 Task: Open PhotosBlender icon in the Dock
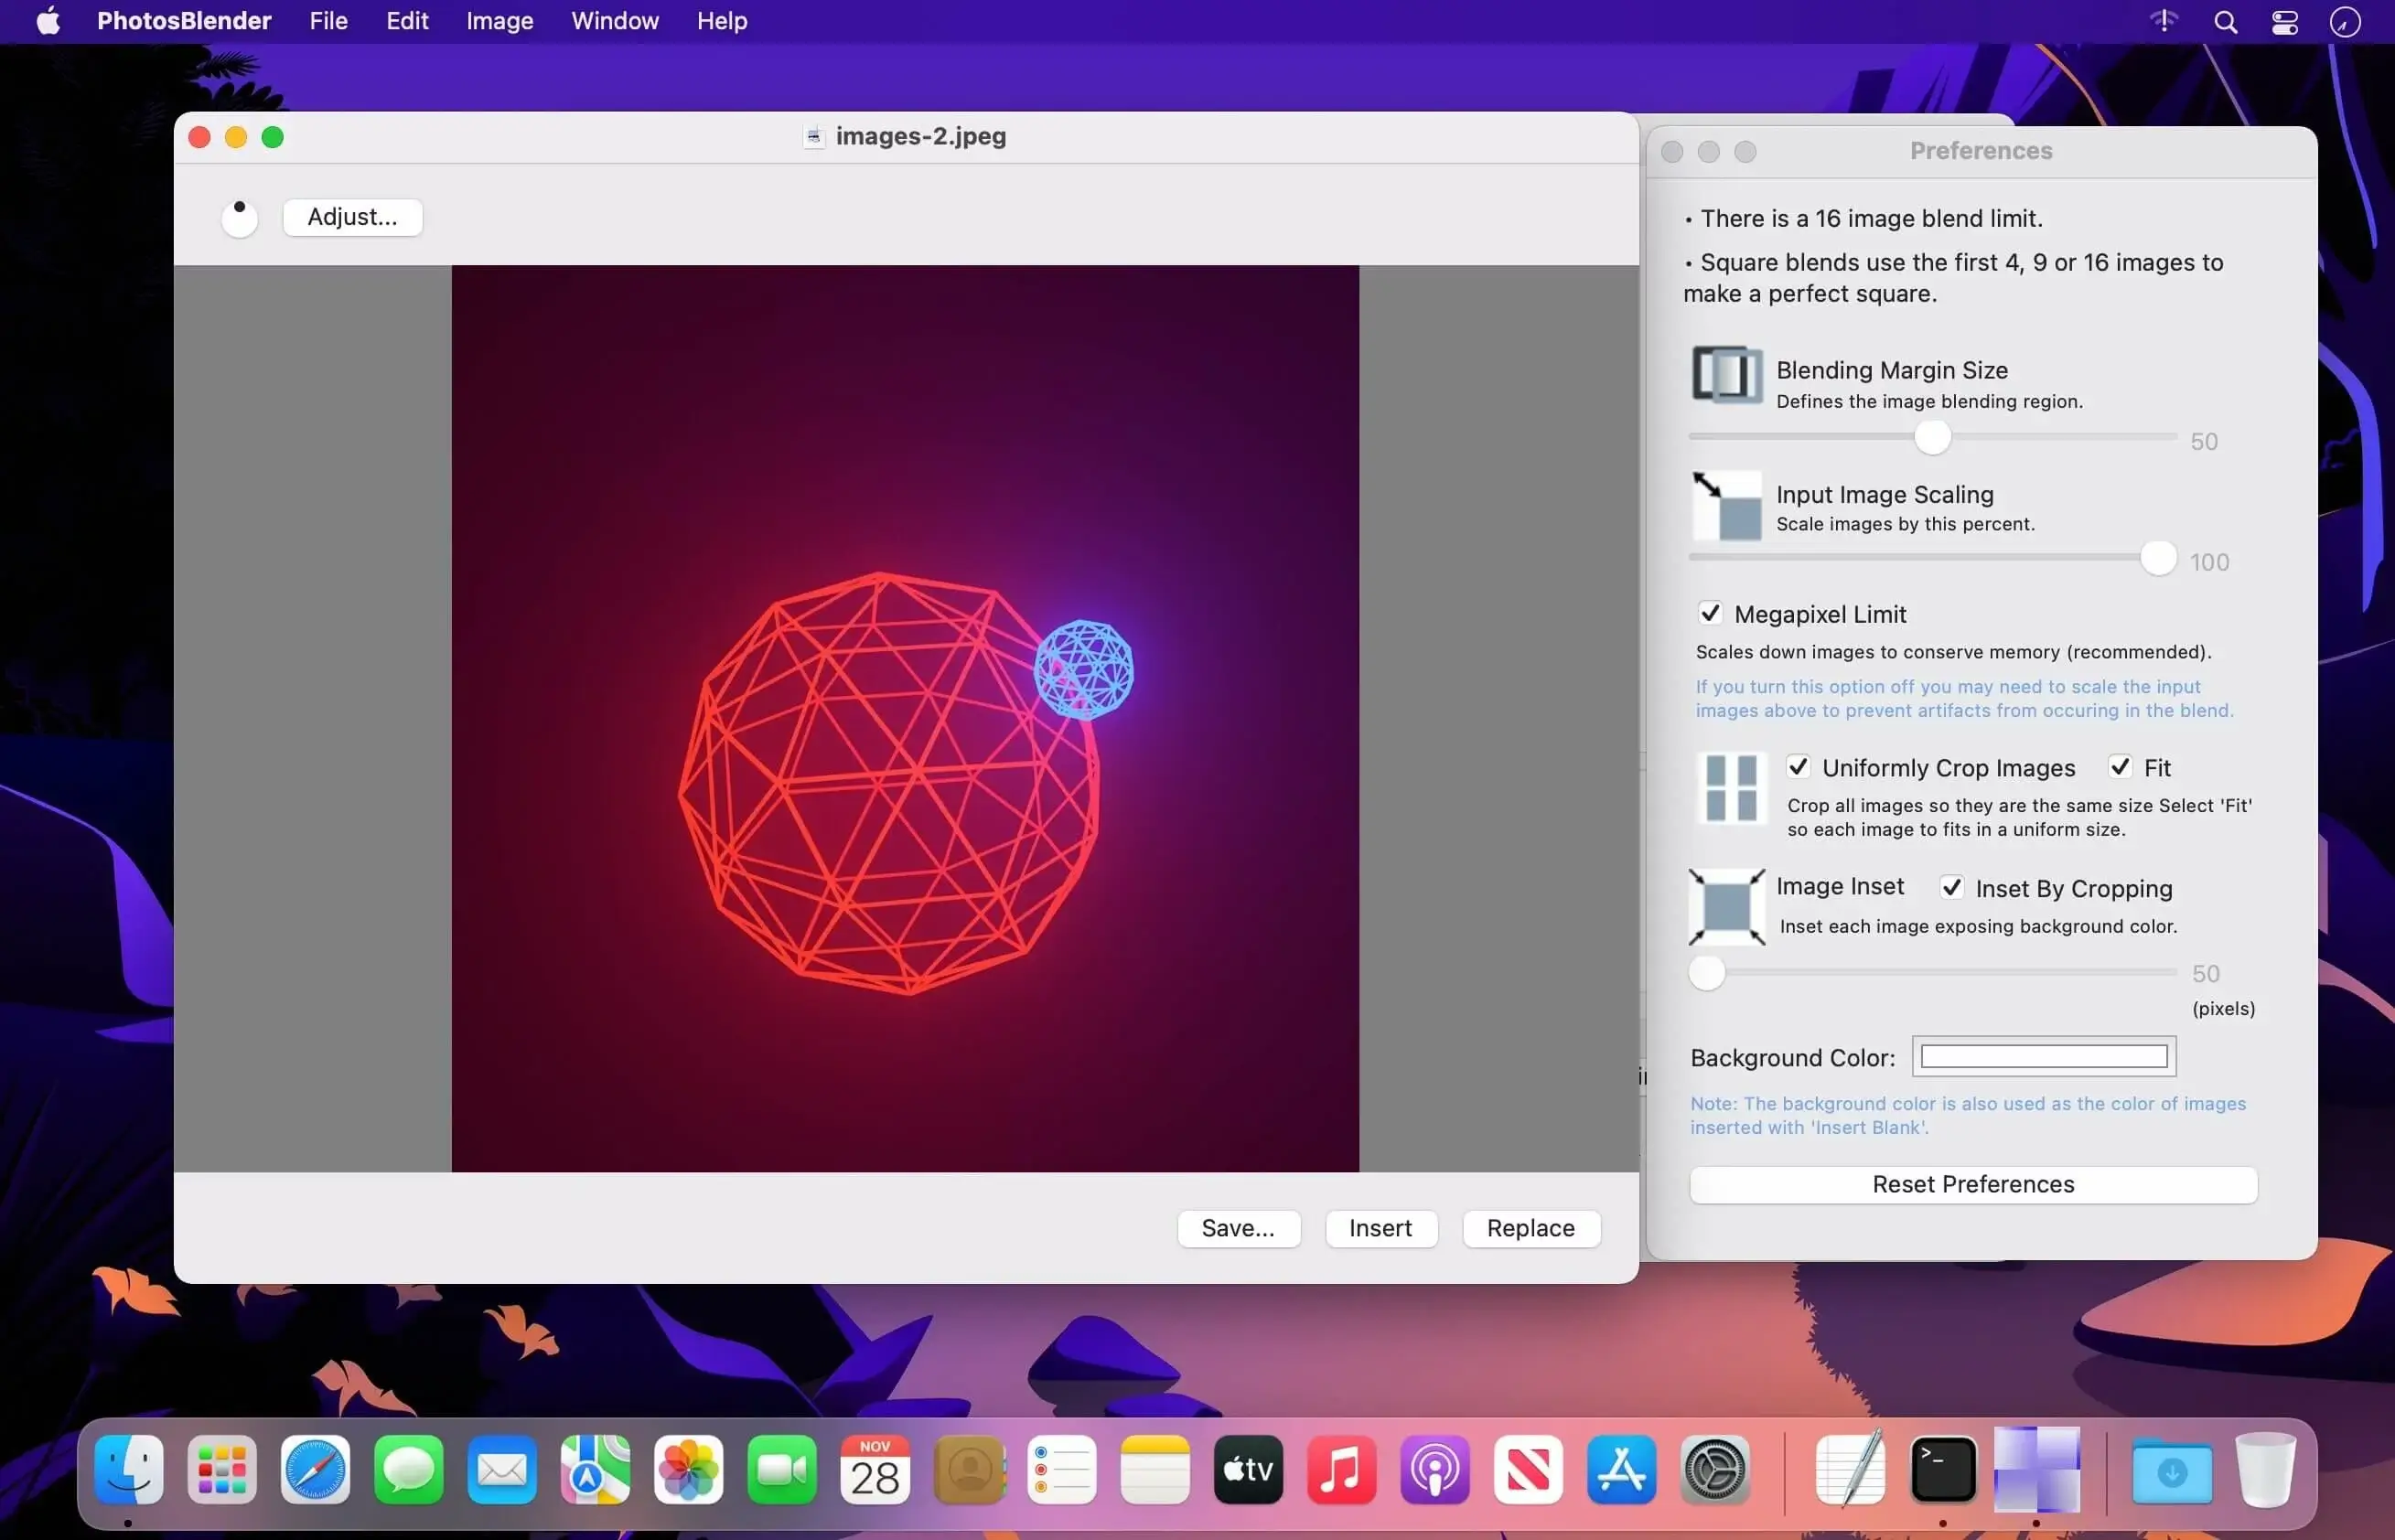[x=2037, y=1469]
